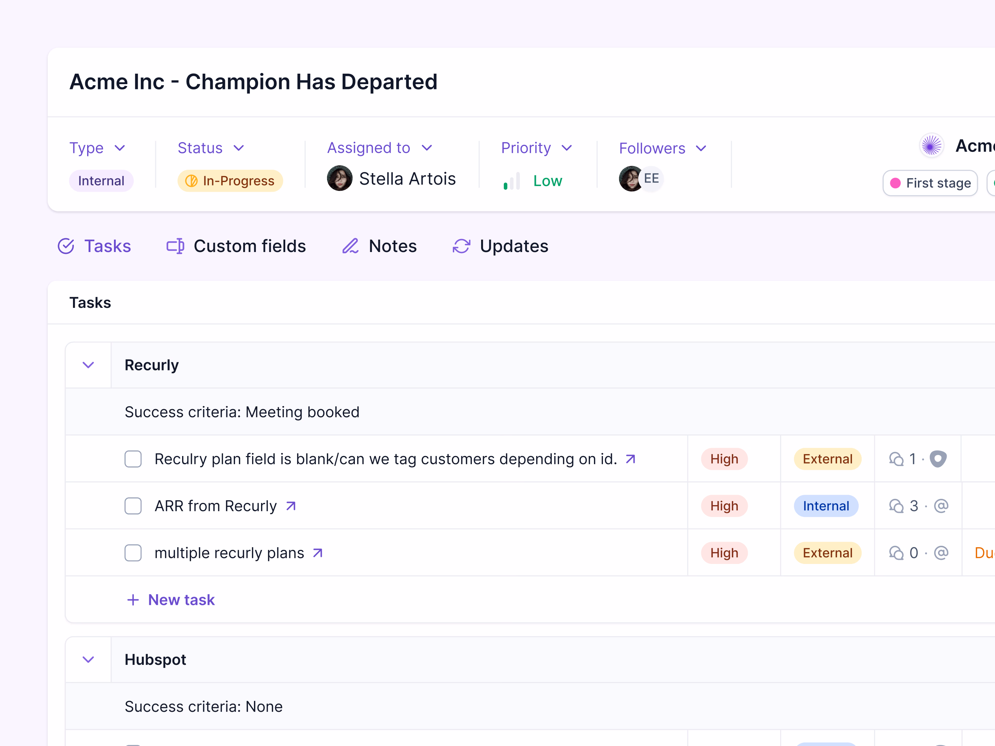This screenshot has width=995, height=746.
Task: Click the Acme Inc - Champion Has Departed title
Action: (x=253, y=82)
